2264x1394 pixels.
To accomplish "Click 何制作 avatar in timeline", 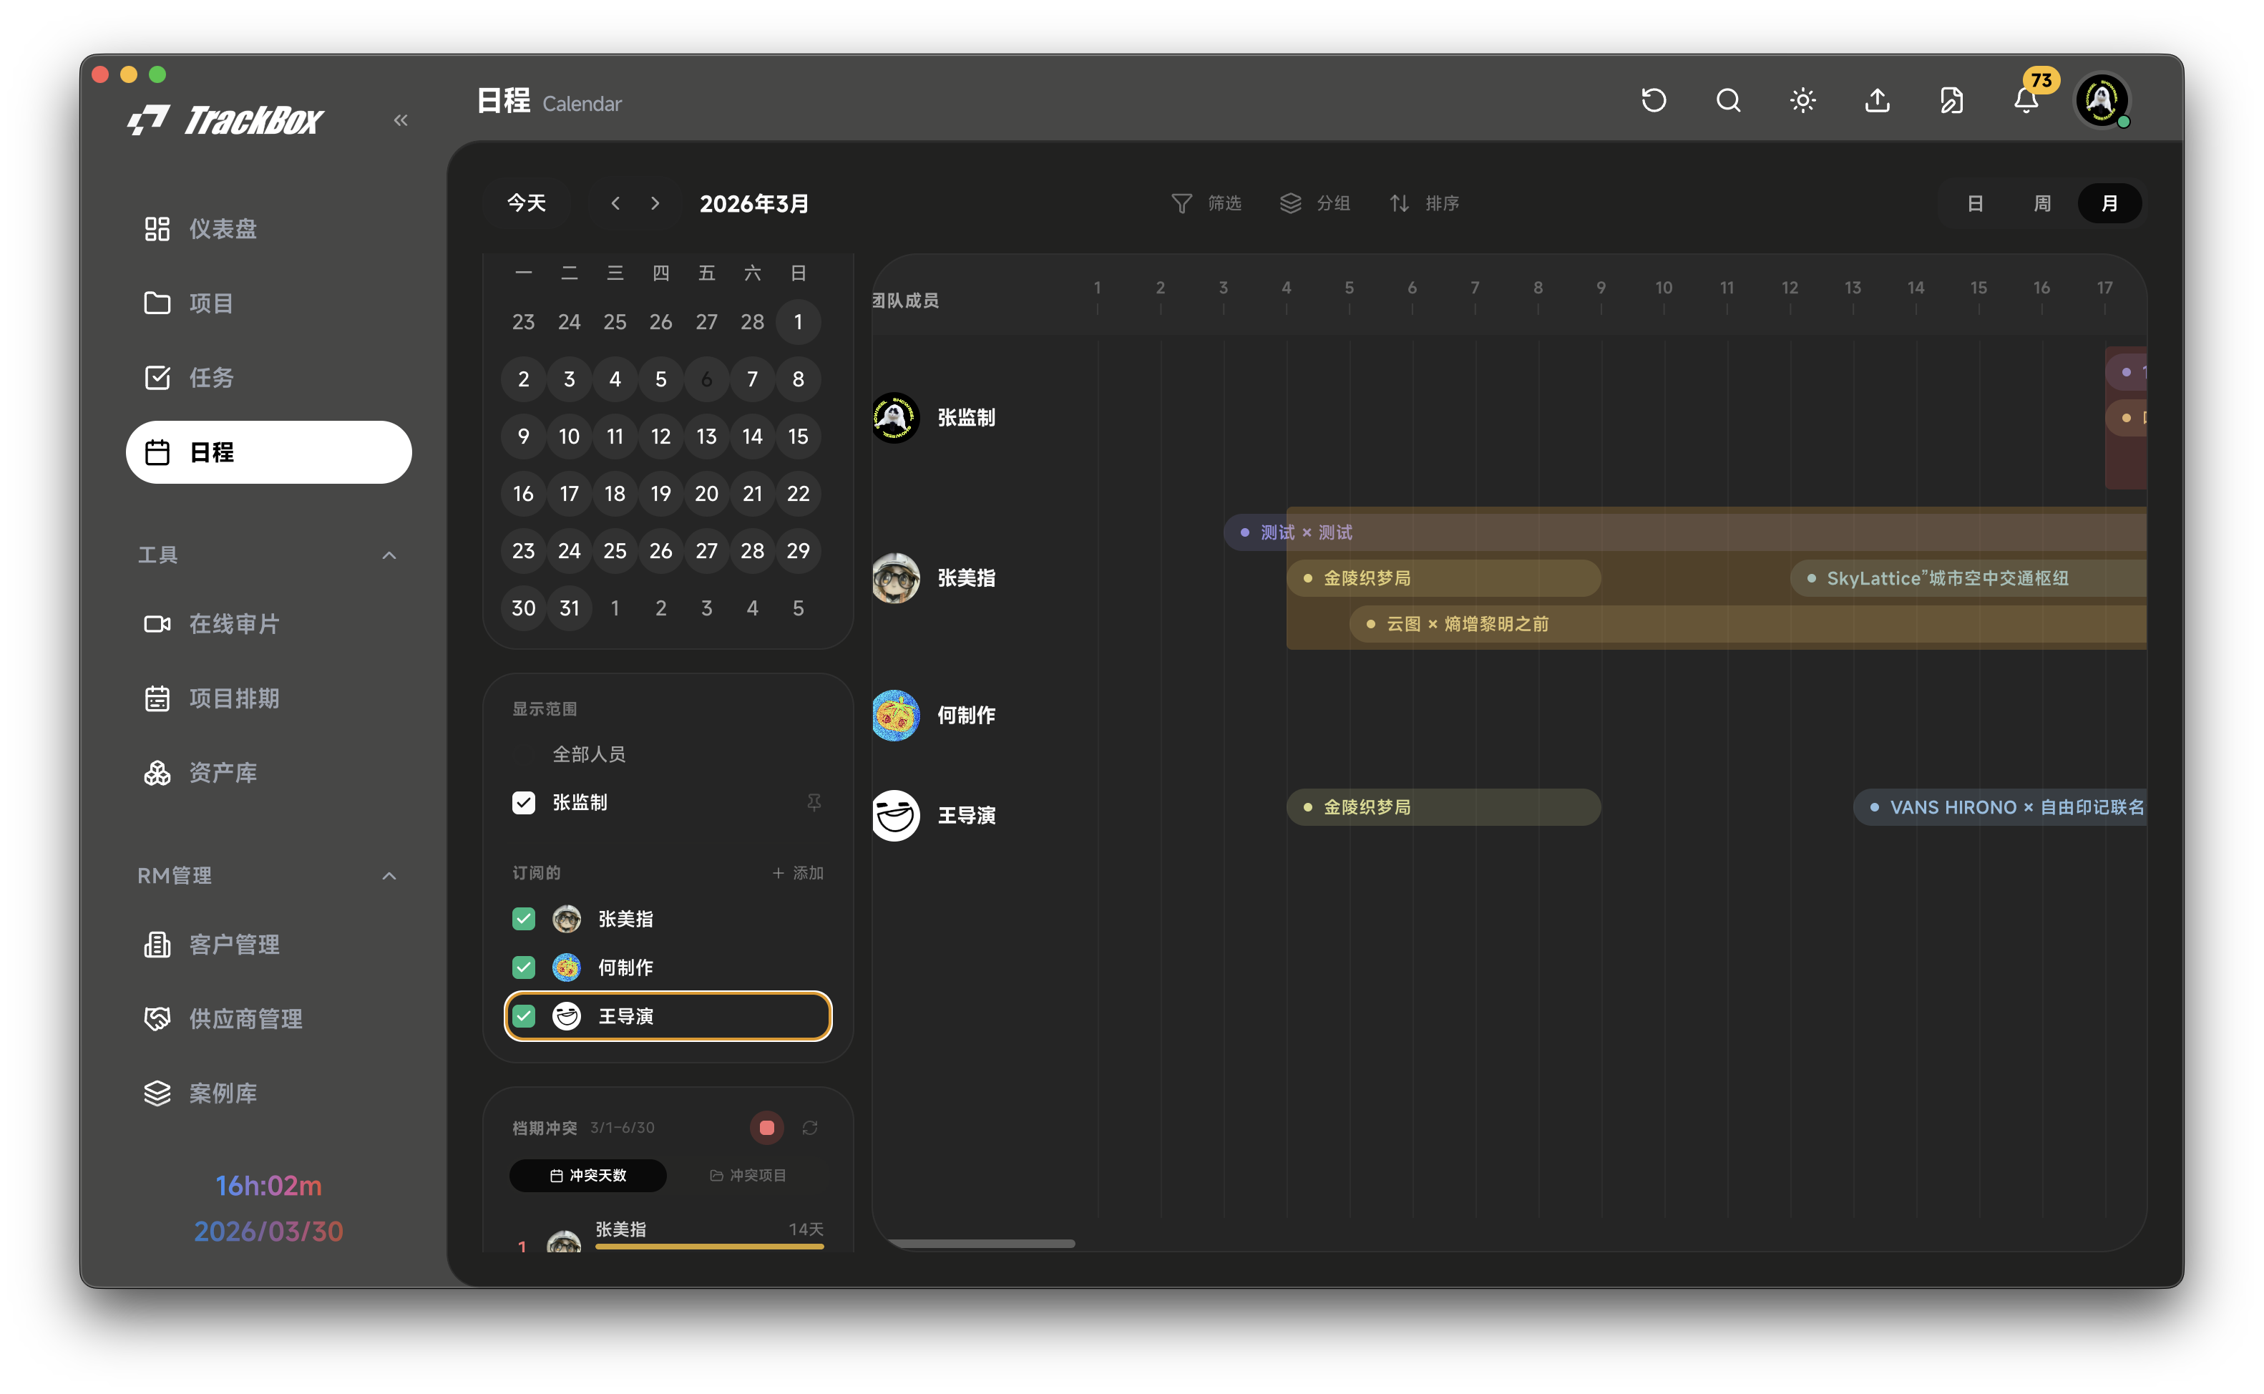I will tap(896, 716).
